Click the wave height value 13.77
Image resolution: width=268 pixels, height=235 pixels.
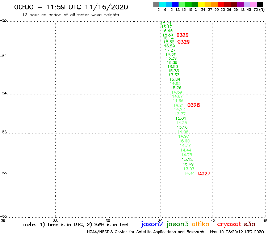coord(180,114)
